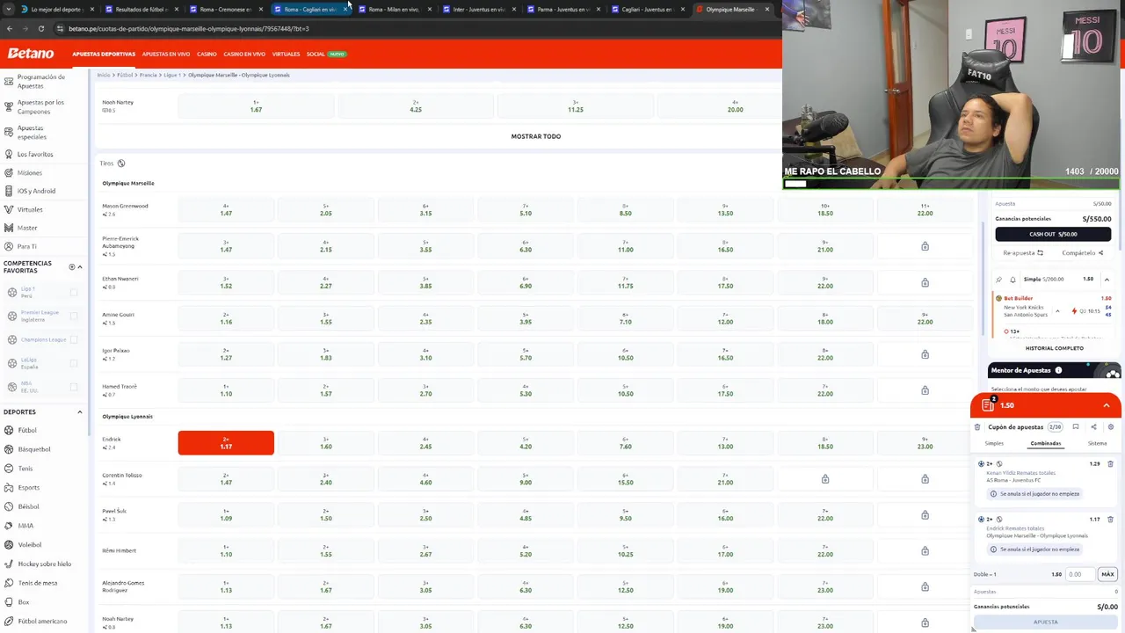Click the Cash Out S/50.00 button

(1053, 235)
